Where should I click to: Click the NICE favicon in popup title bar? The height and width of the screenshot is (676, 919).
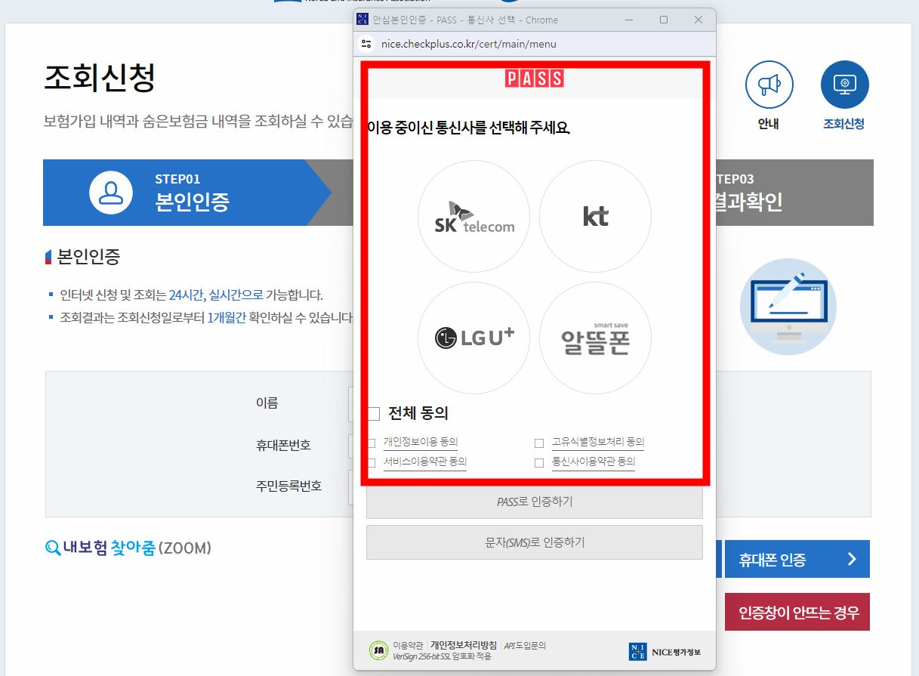click(x=362, y=20)
